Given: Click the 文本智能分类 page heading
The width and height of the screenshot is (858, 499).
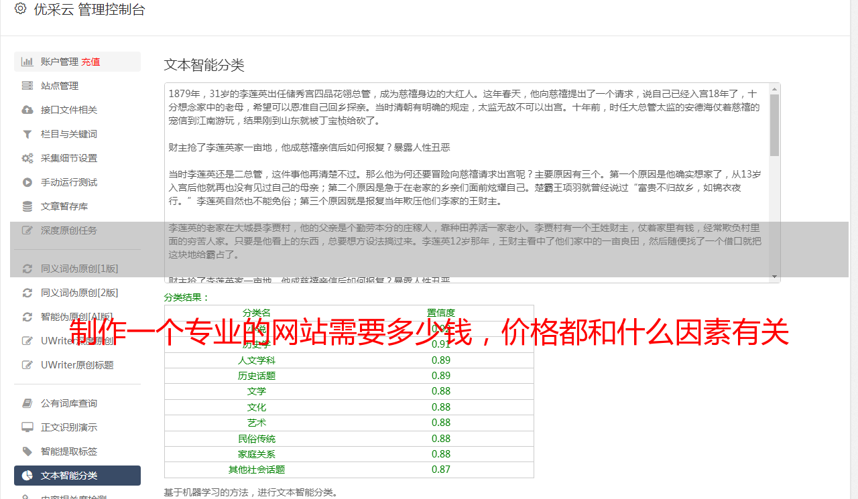Looking at the screenshot, I should pos(204,65).
